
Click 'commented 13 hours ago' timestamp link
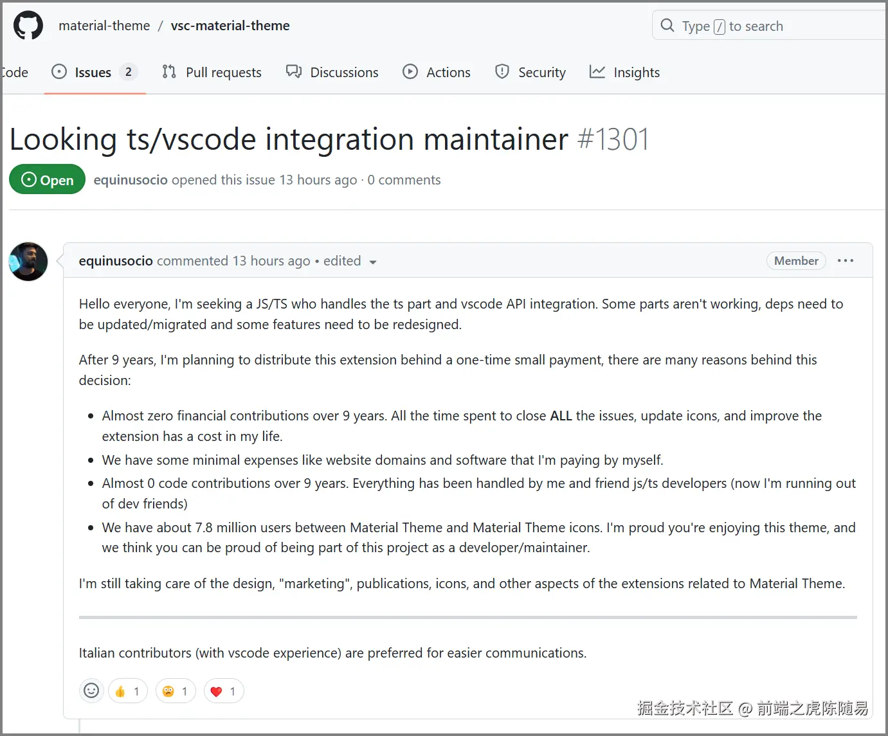coord(233,261)
